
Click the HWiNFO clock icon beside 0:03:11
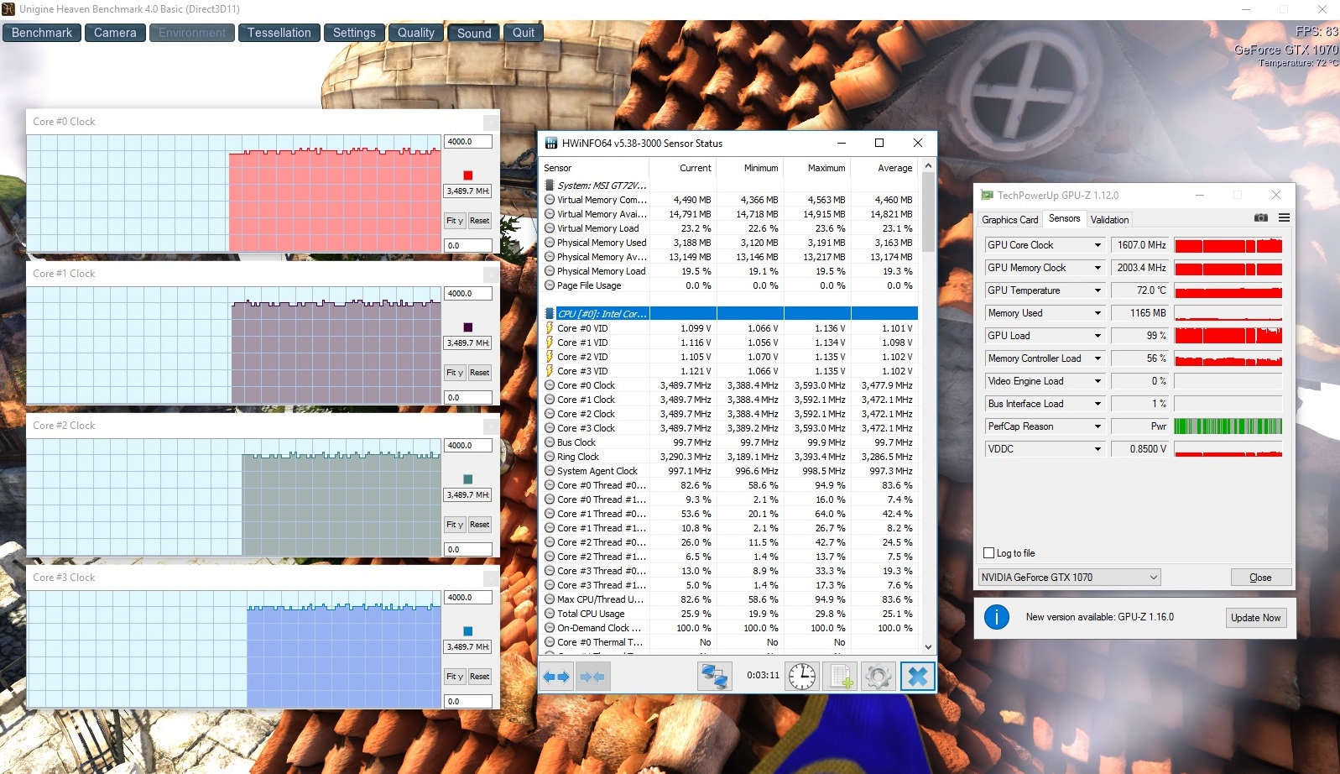pos(801,677)
